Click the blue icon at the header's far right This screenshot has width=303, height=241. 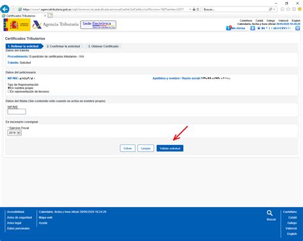[x=298, y=28]
